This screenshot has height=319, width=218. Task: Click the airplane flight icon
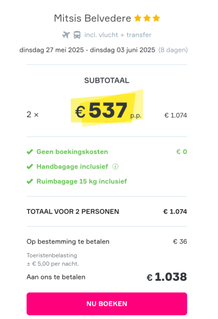point(66,35)
